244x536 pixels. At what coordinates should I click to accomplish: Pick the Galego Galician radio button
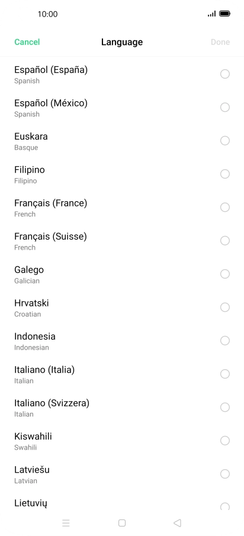point(225,274)
